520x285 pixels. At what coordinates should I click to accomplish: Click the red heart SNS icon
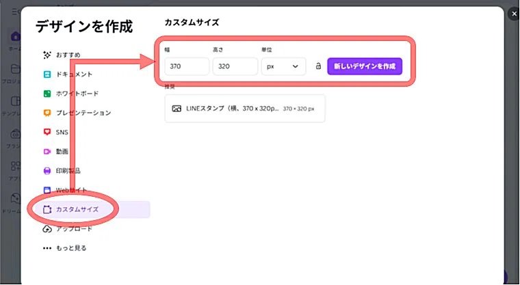click(x=47, y=132)
